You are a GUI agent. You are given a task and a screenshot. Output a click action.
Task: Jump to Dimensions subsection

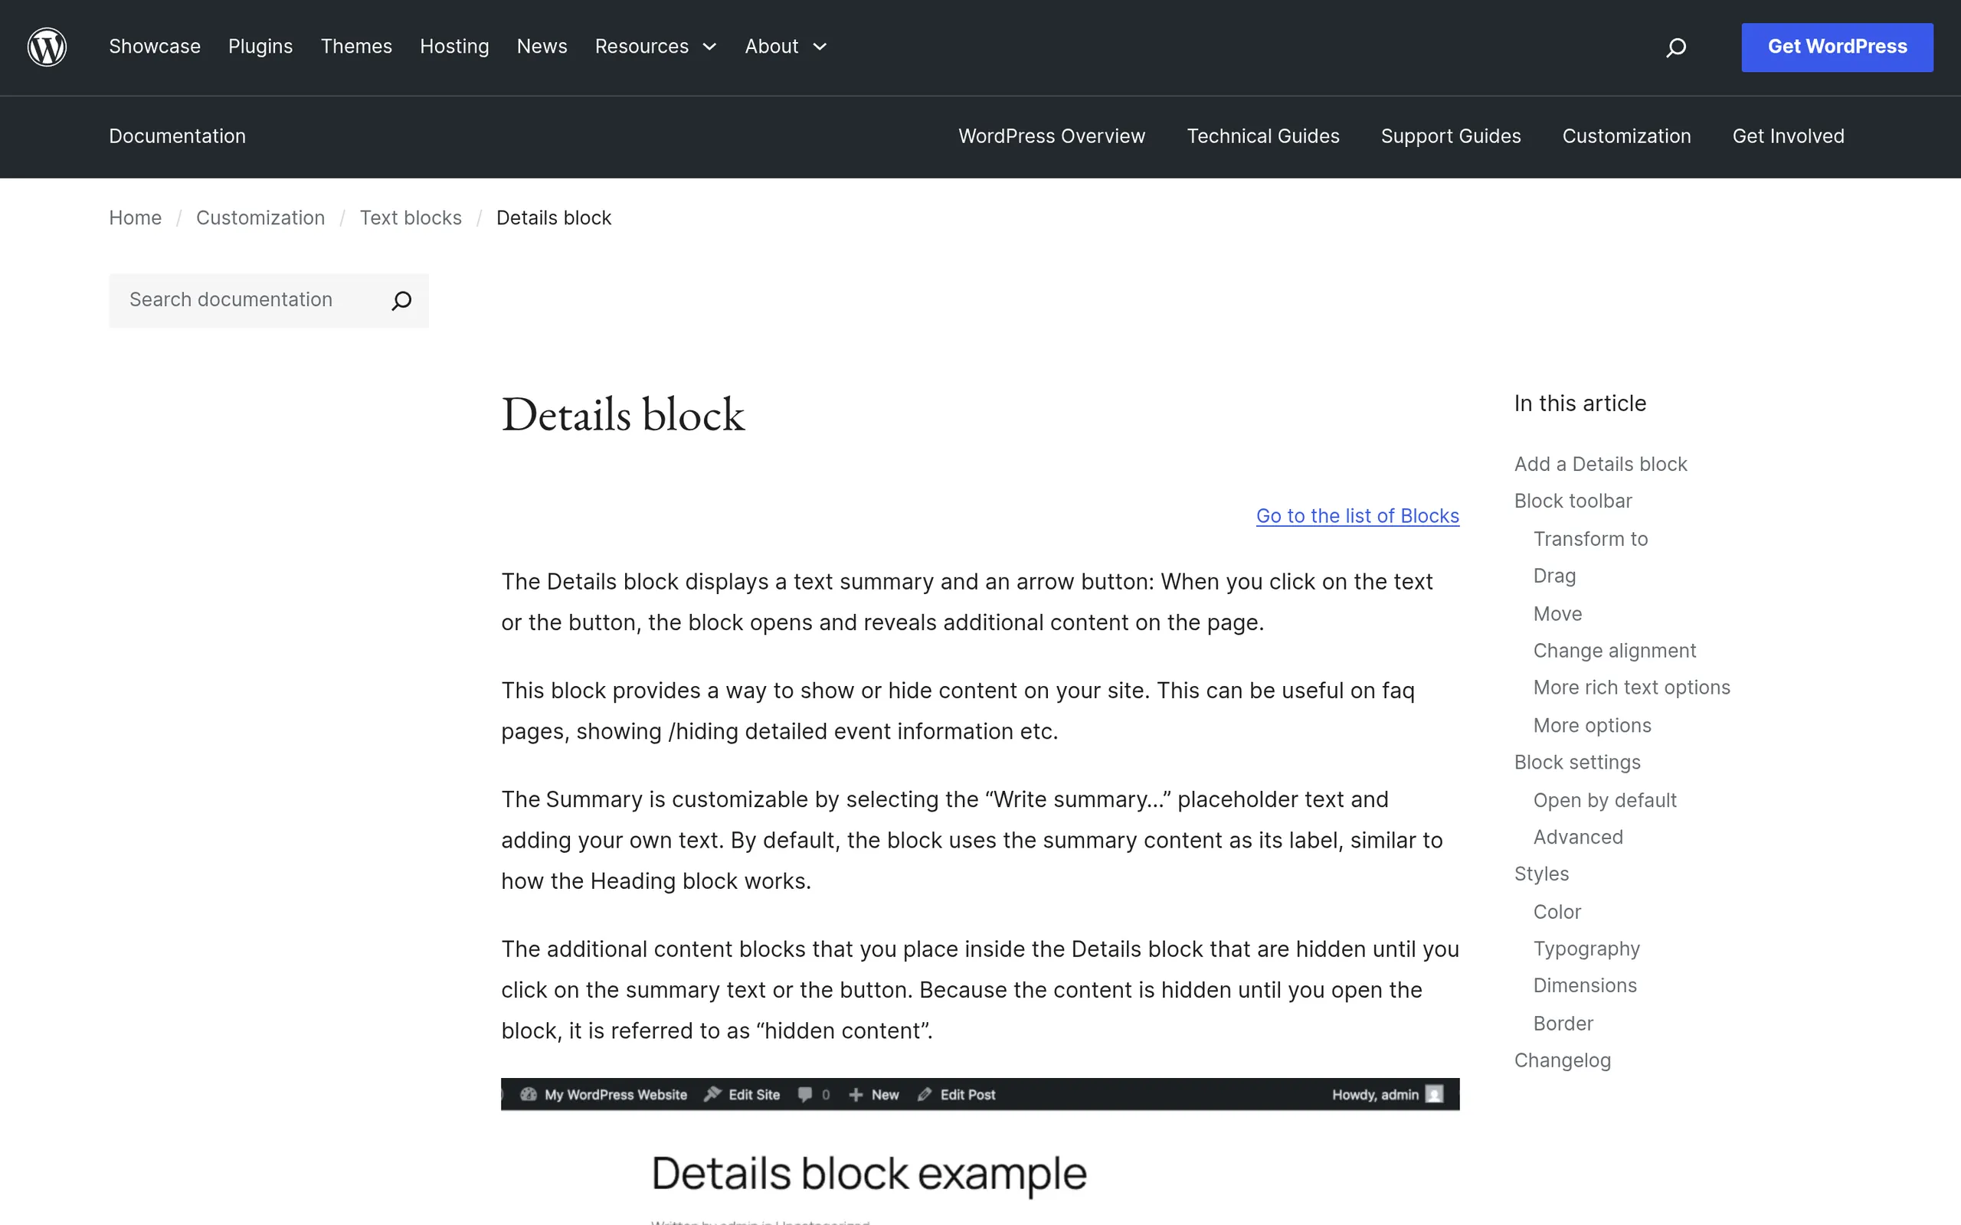[x=1584, y=986]
